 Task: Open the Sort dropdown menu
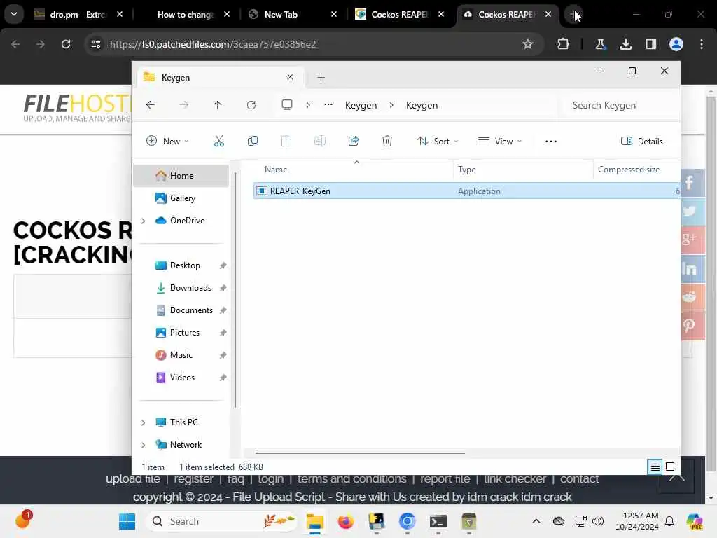pyautogui.click(x=438, y=141)
